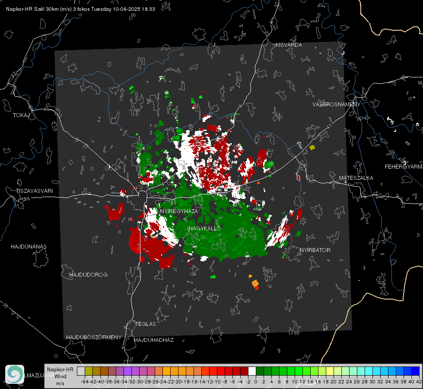423x389 pixels.
Task: Click the dark blue last legend swatch
Action: (416, 371)
